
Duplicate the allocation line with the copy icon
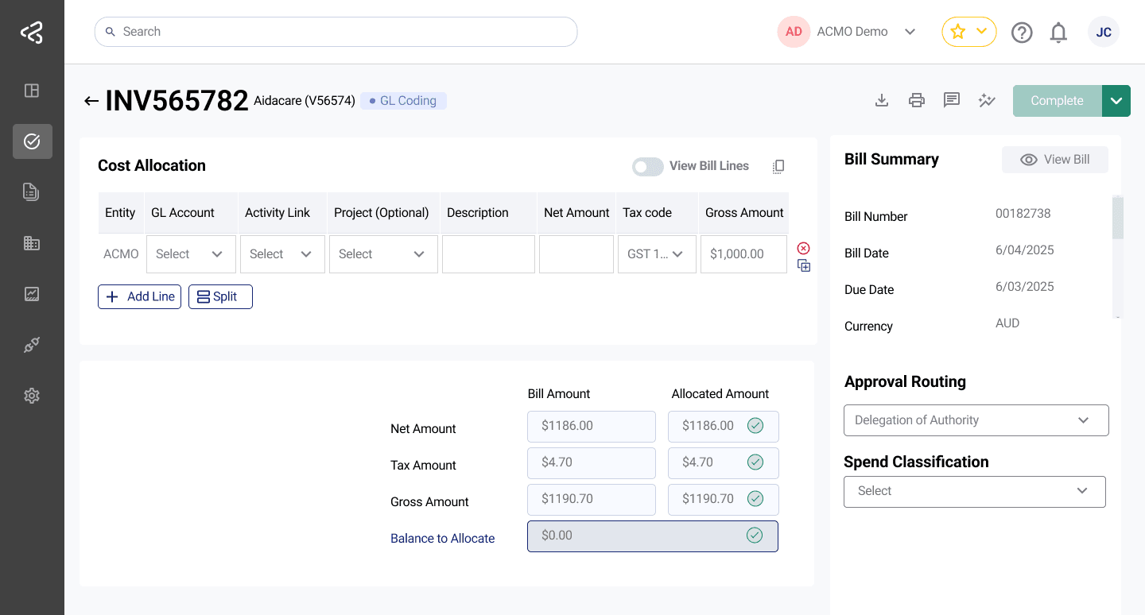pos(803,266)
